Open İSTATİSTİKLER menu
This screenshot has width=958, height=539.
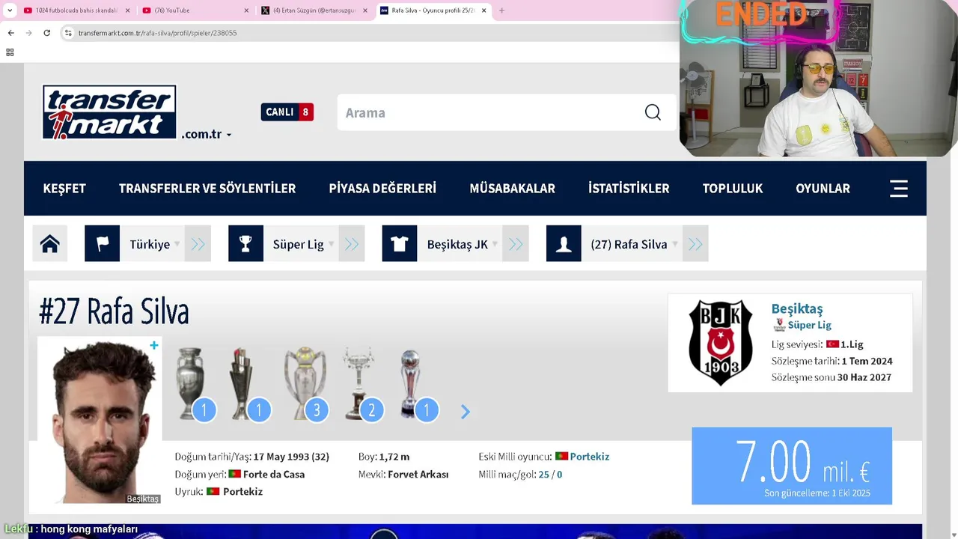point(629,189)
